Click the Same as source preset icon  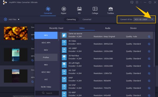coord(64,35)
